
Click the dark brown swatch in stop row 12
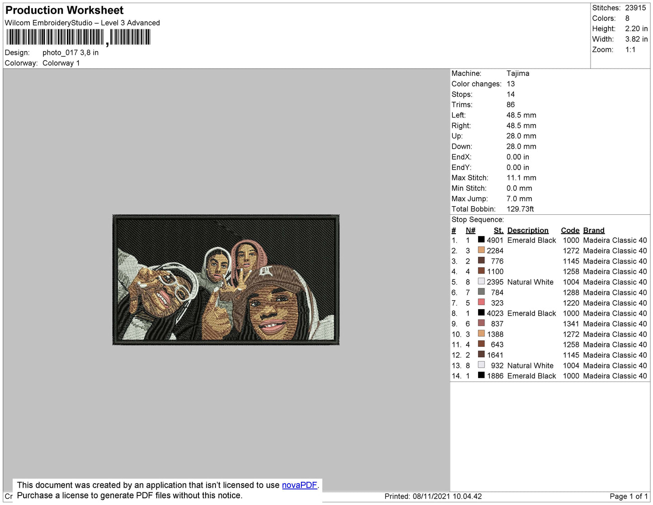481,354
